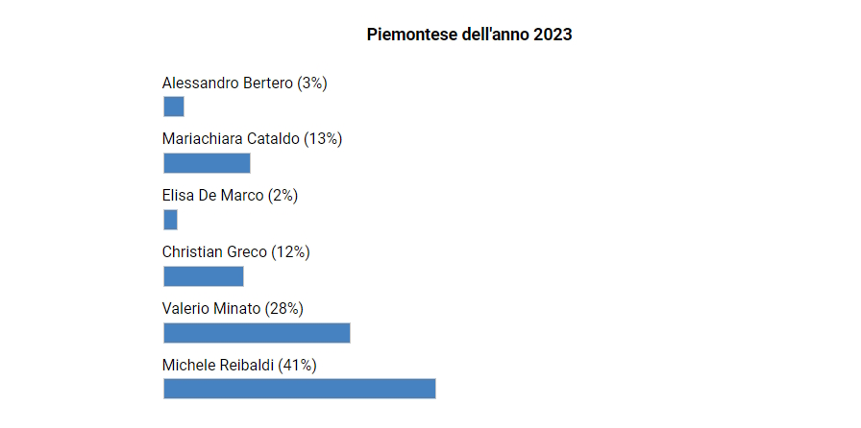Click the chart title Piemontese dell'anno 2023
The width and height of the screenshot is (861, 428).
coord(469,35)
